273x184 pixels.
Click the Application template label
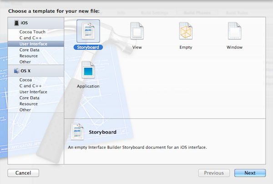coord(88,86)
